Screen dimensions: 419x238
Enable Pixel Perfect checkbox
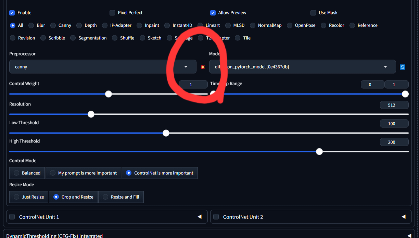point(112,13)
